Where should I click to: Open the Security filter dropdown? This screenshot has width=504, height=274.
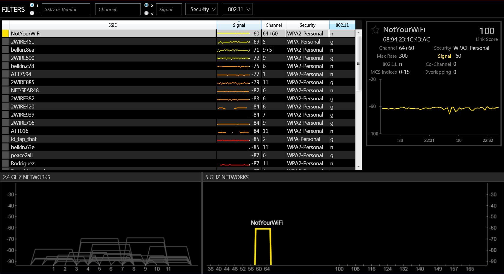tap(202, 9)
